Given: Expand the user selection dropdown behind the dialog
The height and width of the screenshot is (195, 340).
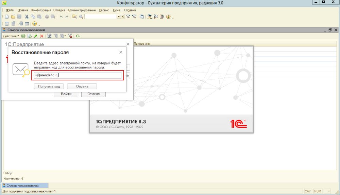Looking at the screenshot, I should pos(128,67).
